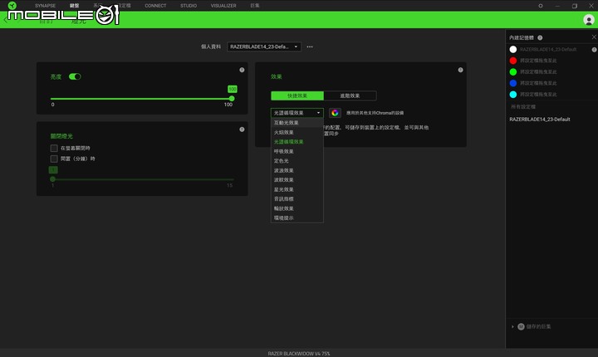This screenshot has width=598, height=357.
Task: Click the M icon beside 儲存的巨集
Action: [521, 326]
